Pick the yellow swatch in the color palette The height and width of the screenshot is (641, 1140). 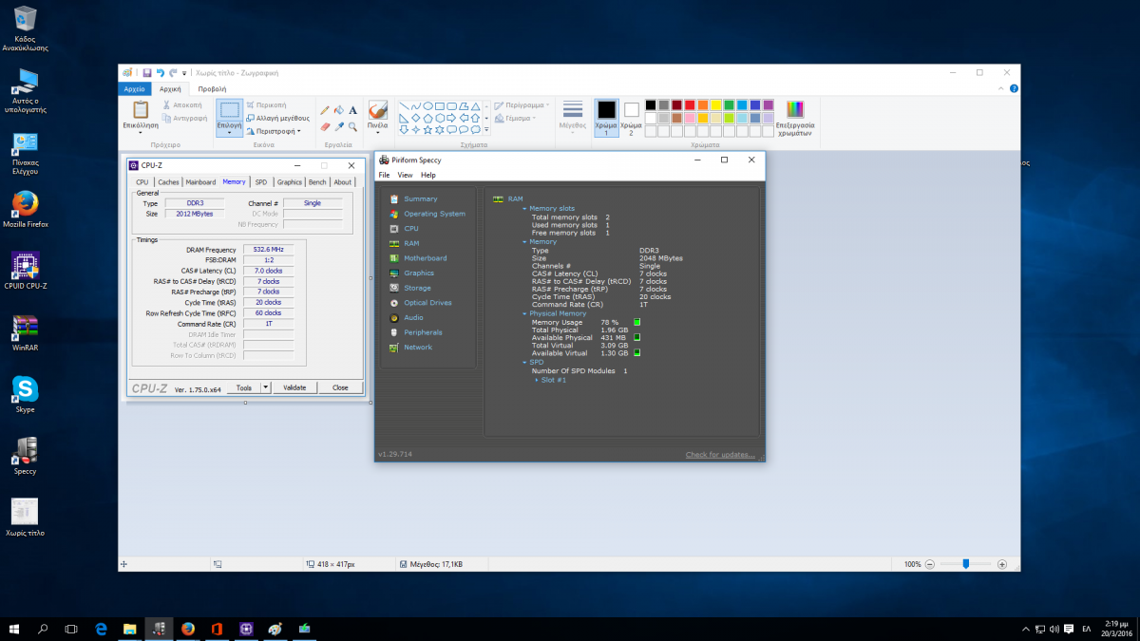(x=715, y=104)
